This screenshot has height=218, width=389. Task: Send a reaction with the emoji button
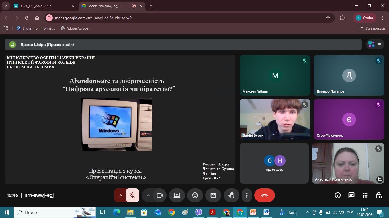(x=195, y=195)
